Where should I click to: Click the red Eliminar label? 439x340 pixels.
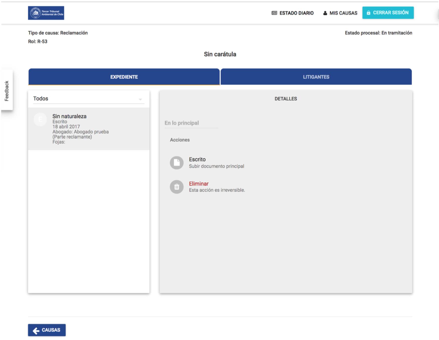(198, 184)
